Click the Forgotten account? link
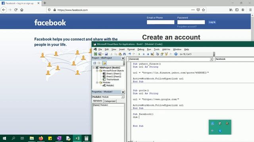The height and width of the screenshot is (142, 254). tap(187, 26)
